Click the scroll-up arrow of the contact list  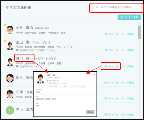[x=139, y=24]
